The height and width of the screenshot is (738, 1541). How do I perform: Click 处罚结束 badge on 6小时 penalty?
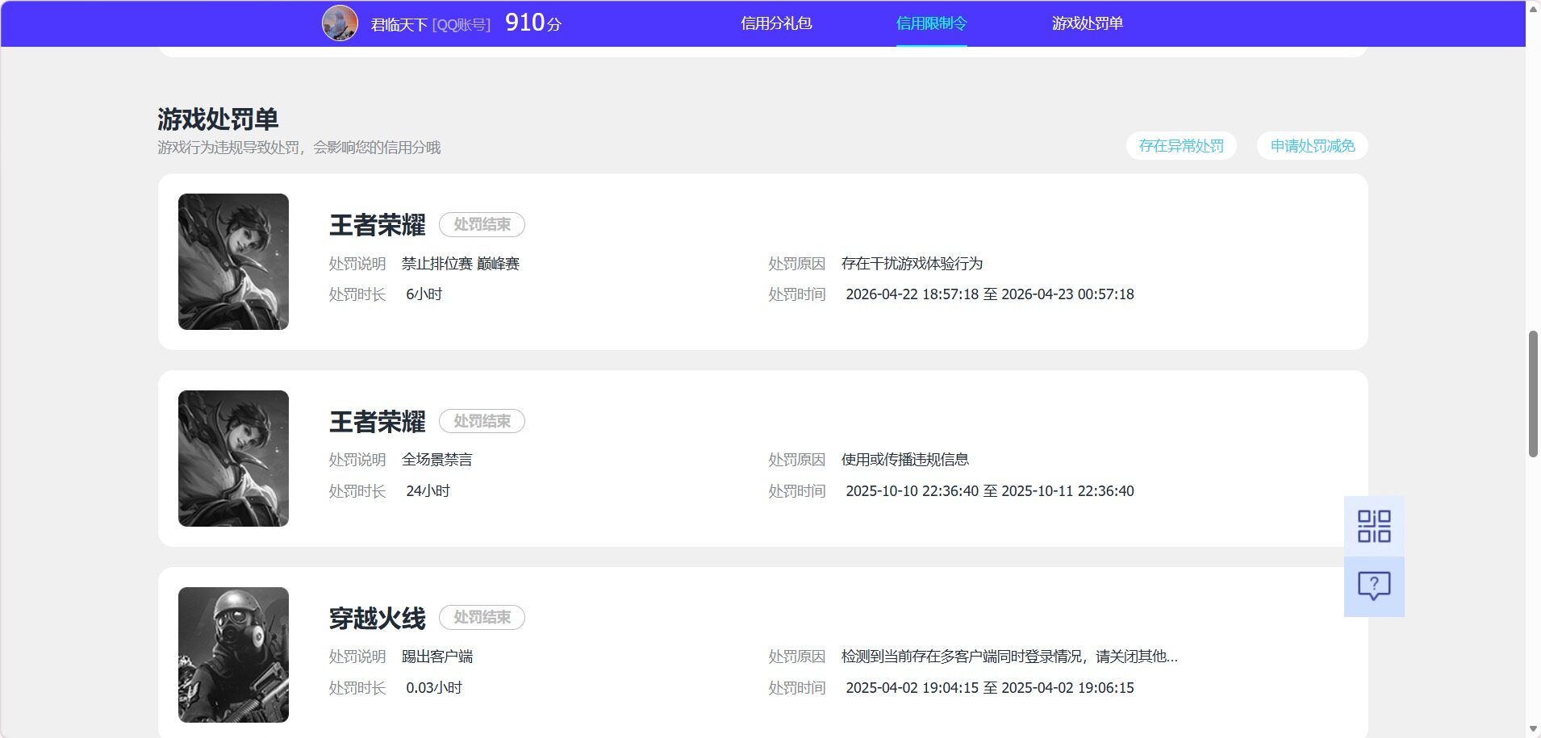(482, 224)
